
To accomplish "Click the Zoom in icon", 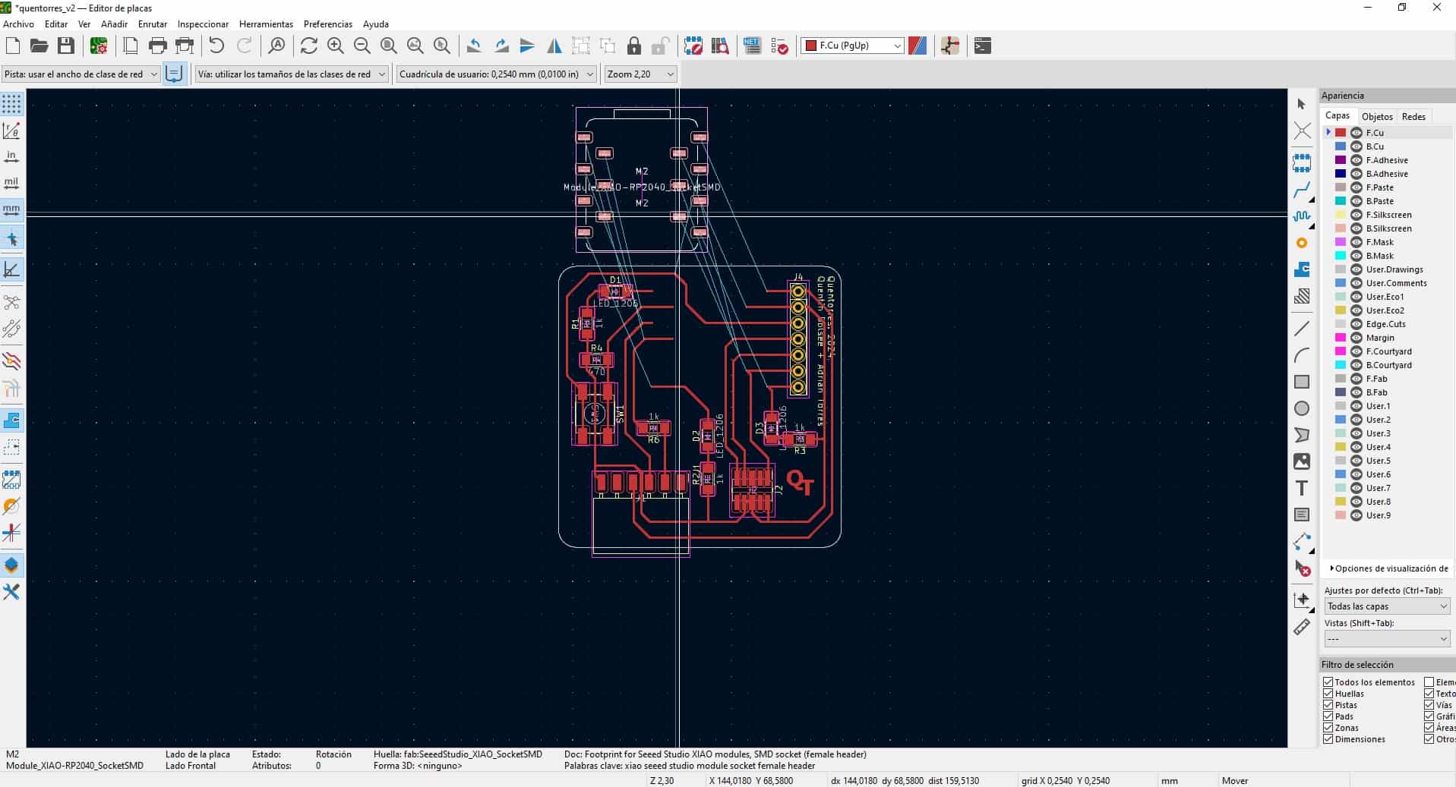I will point(335,46).
